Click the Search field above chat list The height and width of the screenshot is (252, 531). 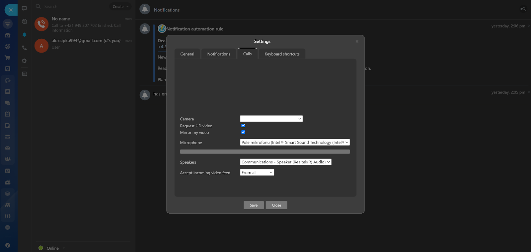click(73, 7)
